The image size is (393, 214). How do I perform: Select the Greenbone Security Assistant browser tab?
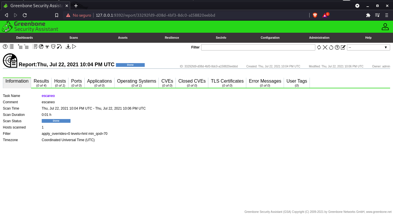click(x=35, y=6)
